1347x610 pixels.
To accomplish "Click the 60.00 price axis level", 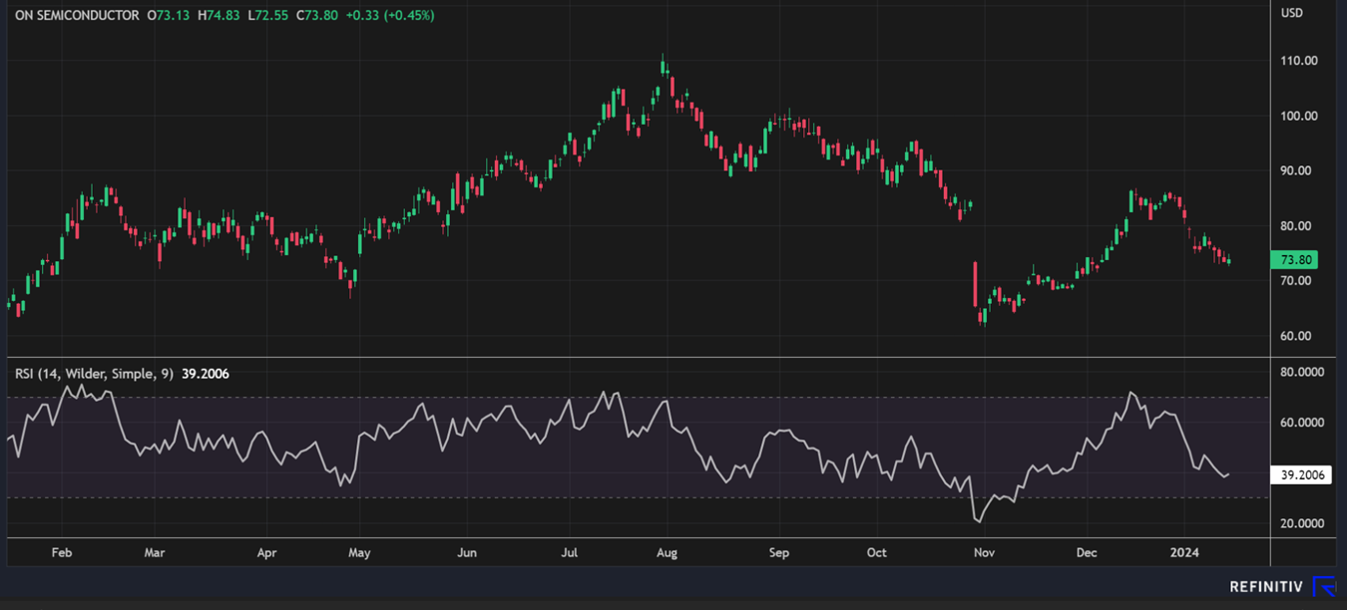I will [x=1298, y=336].
